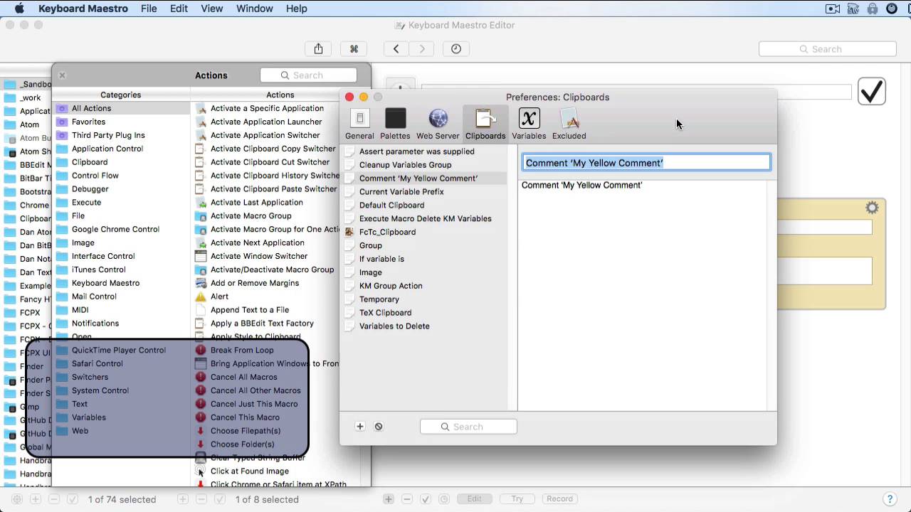Open the Excluded preferences tab
911x512 pixels.
point(569,124)
